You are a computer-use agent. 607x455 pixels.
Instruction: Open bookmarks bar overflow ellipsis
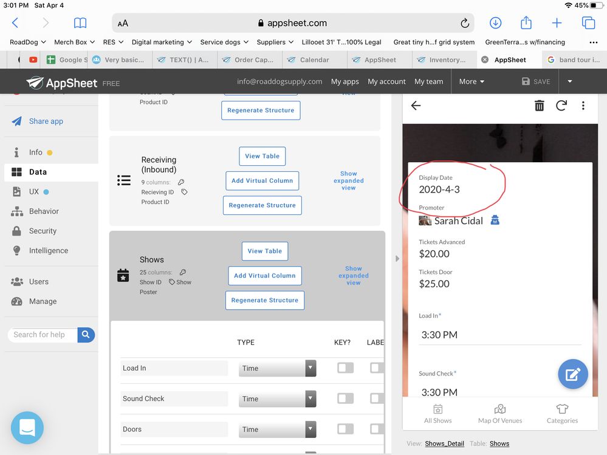tap(593, 42)
